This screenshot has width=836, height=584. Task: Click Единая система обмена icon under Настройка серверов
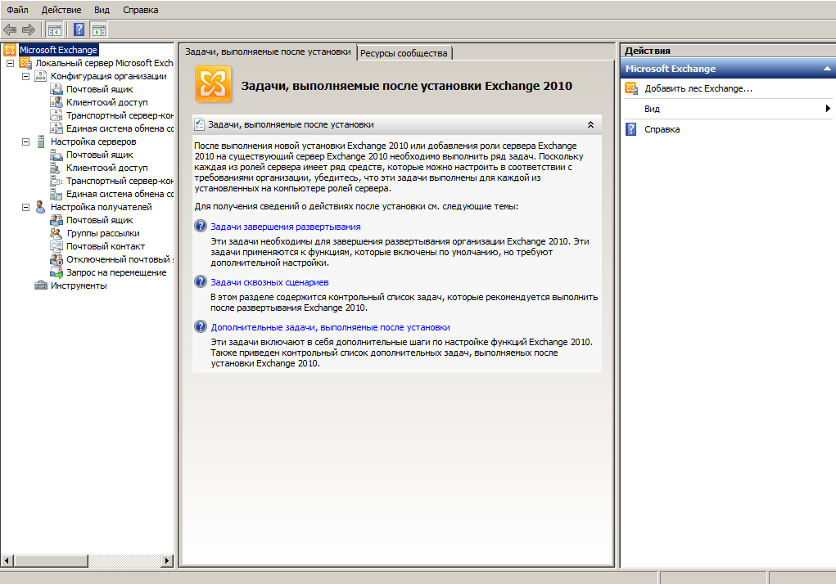(56, 194)
